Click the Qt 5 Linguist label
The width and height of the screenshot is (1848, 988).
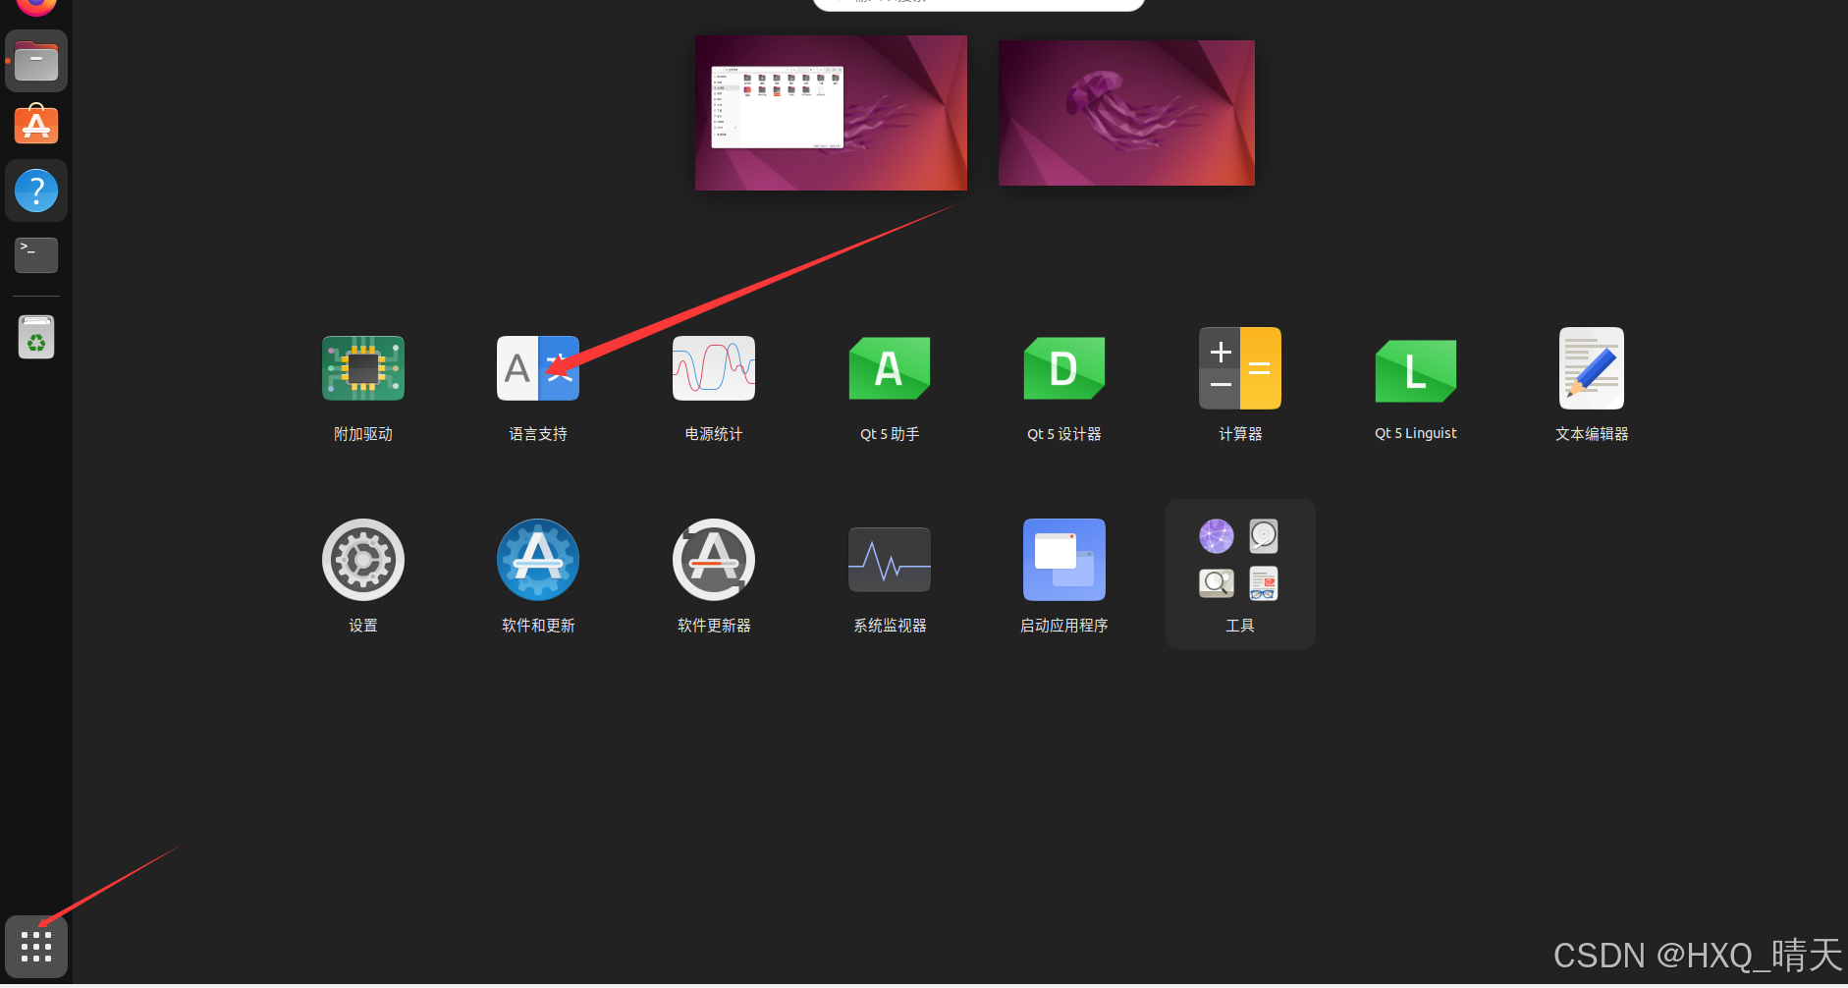1416,433
